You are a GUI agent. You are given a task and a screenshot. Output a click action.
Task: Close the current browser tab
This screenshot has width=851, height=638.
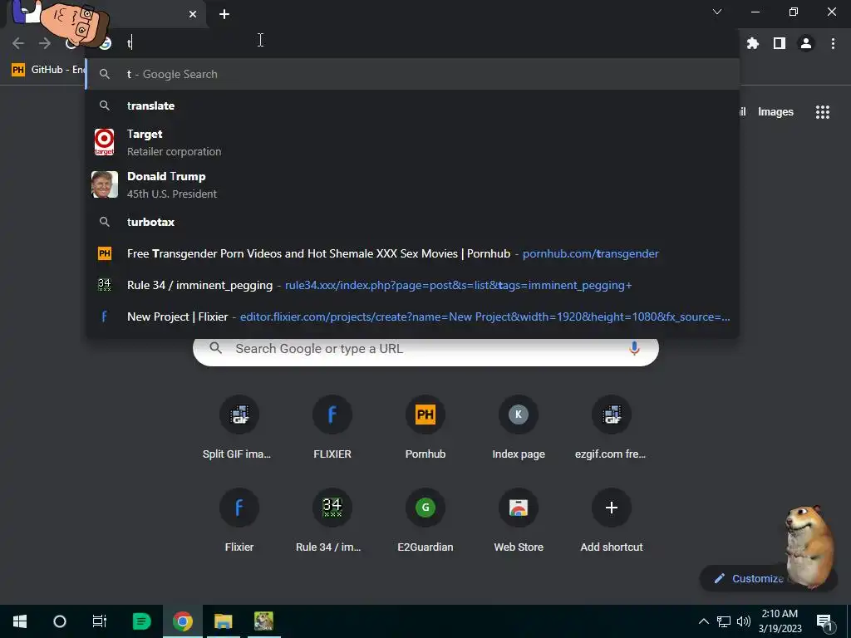pyautogui.click(x=193, y=14)
